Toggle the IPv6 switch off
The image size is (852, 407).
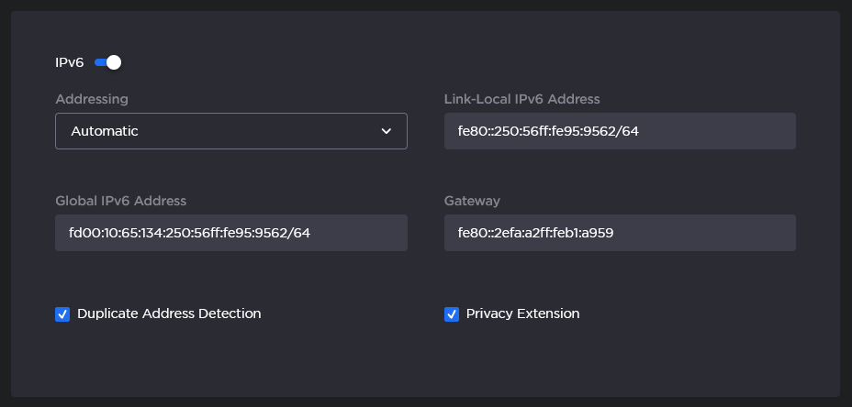click(107, 62)
